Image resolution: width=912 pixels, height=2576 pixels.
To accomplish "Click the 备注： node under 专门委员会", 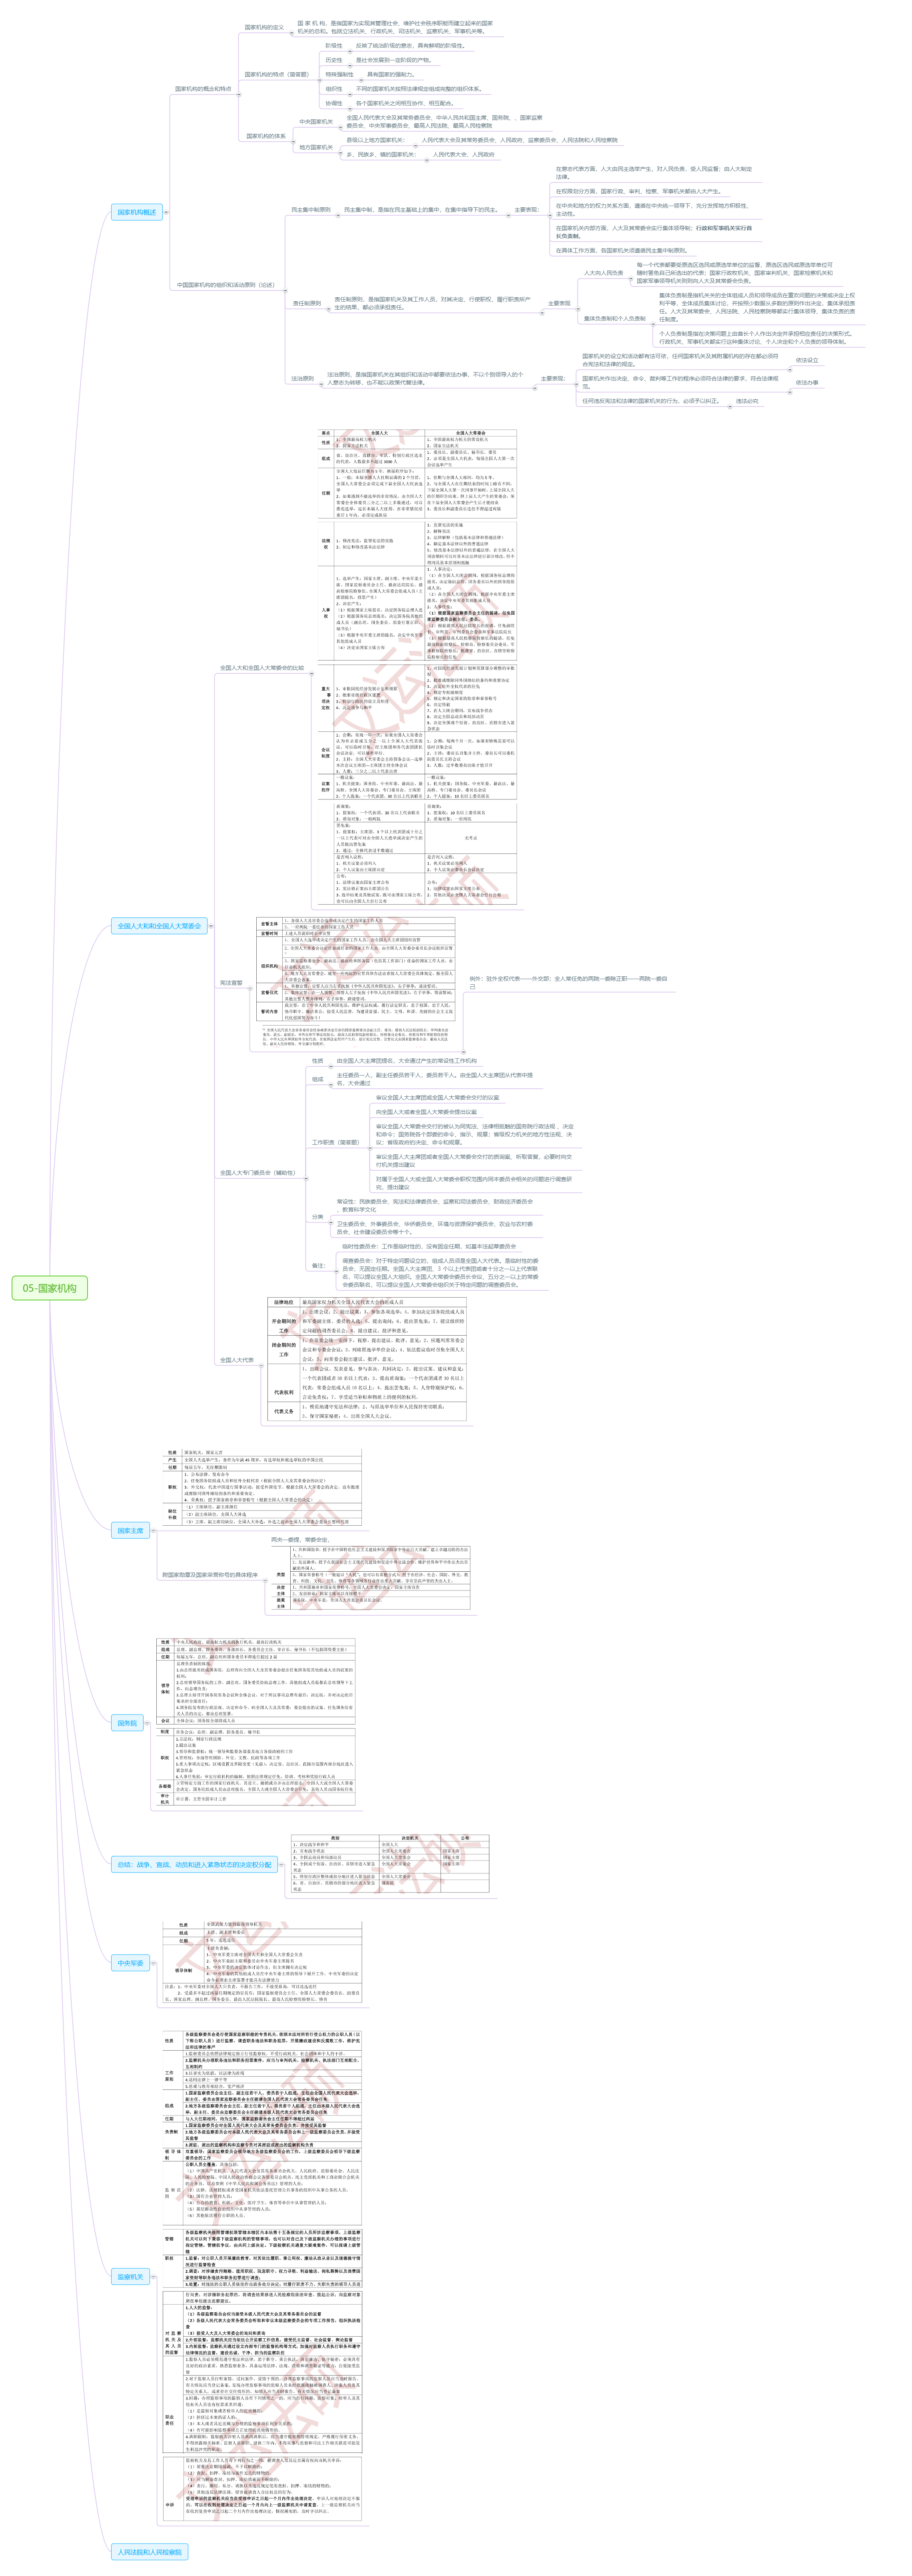I will click(319, 1266).
